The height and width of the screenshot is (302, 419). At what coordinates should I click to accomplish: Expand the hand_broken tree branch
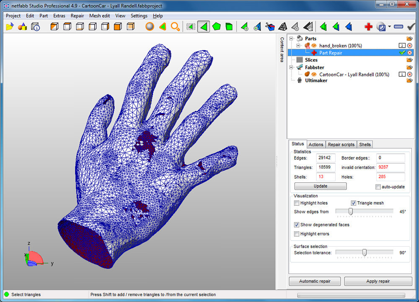tap(297, 46)
